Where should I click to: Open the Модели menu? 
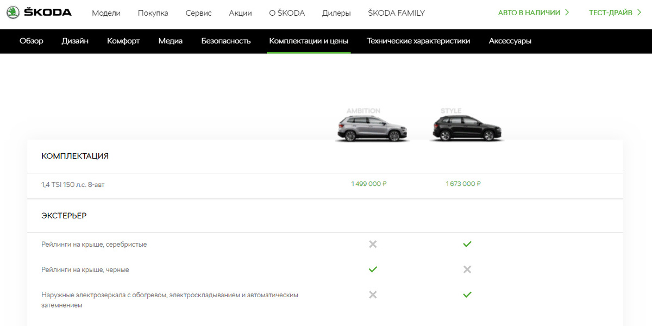coord(106,13)
